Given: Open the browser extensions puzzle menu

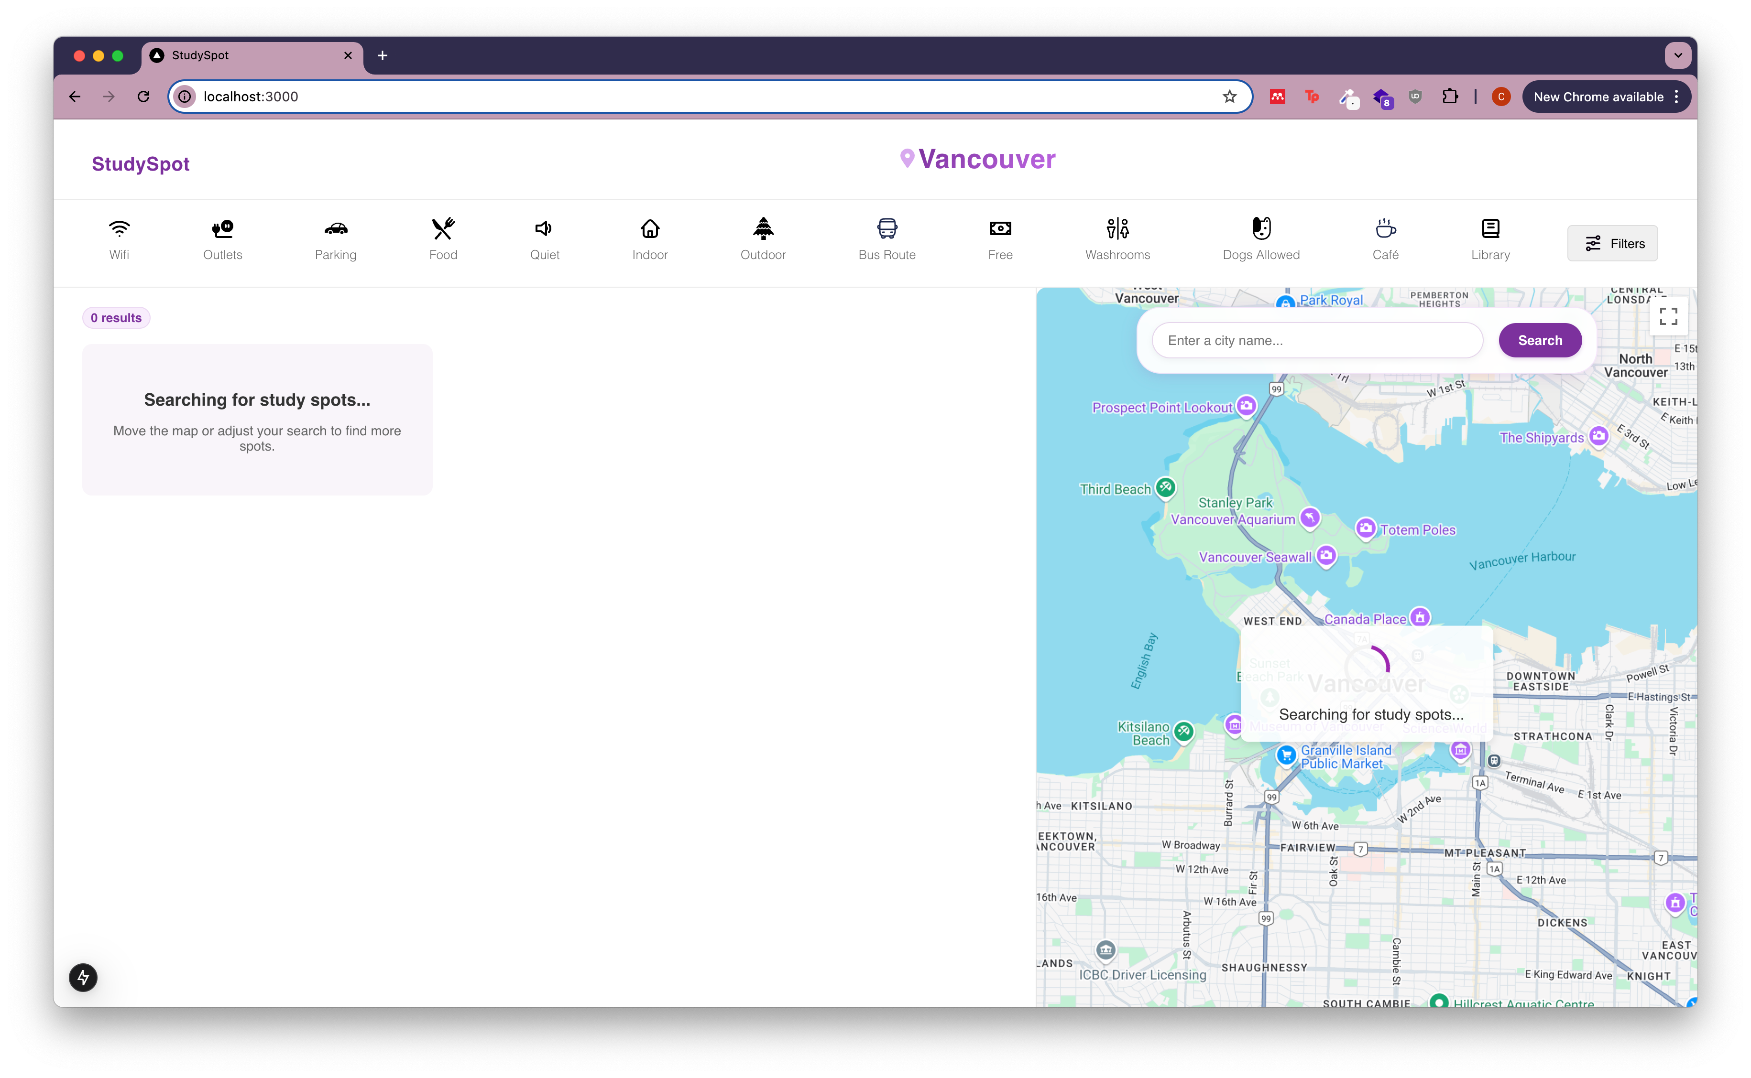Looking at the screenshot, I should point(1450,96).
